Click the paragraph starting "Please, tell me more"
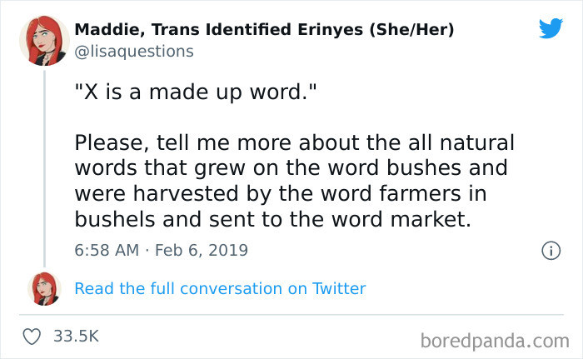 pyautogui.click(x=295, y=181)
